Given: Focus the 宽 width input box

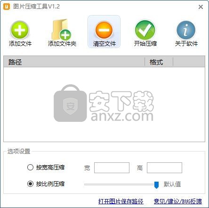Looking at the screenshot, I should (112, 168).
